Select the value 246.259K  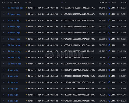(102, 89)
